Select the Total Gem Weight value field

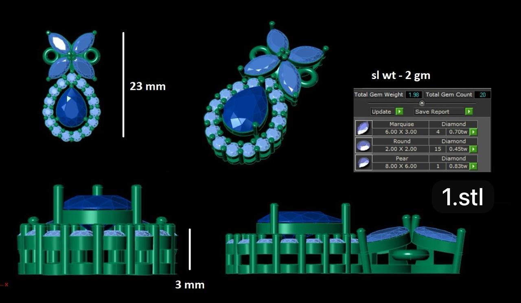(x=413, y=94)
